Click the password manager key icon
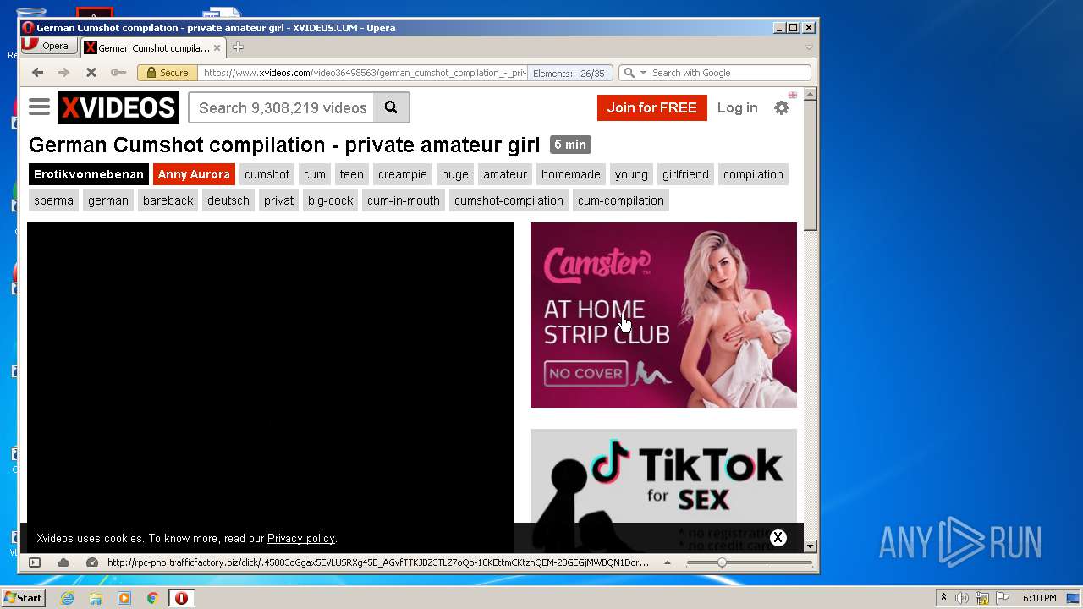Image resolution: width=1083 pixels, height=609 pixels. coord(118,73)
